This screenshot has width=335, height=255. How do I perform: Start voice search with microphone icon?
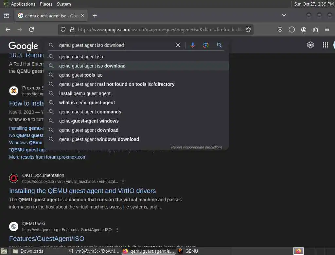192,45
